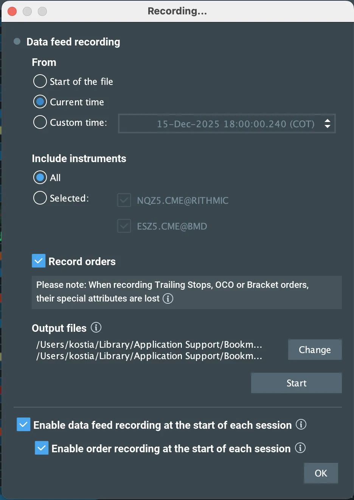The image size is (354, 500).
Task: Click the custom time stepper arrows
Action: click(327, 123)
